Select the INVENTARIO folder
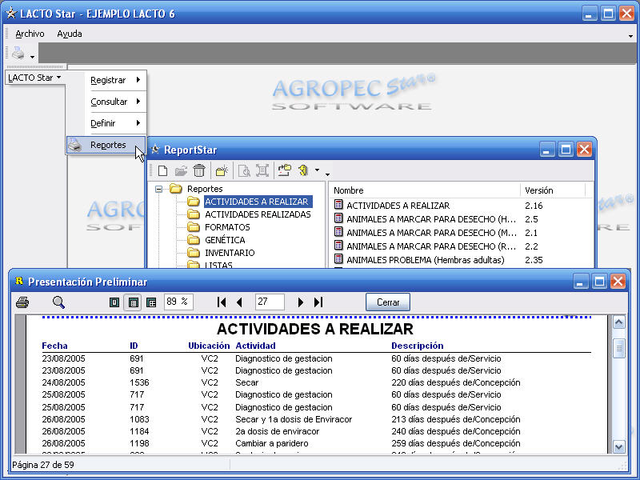This screenshot has height=480, width=640. pyautogui.click(x=230, y=253)
